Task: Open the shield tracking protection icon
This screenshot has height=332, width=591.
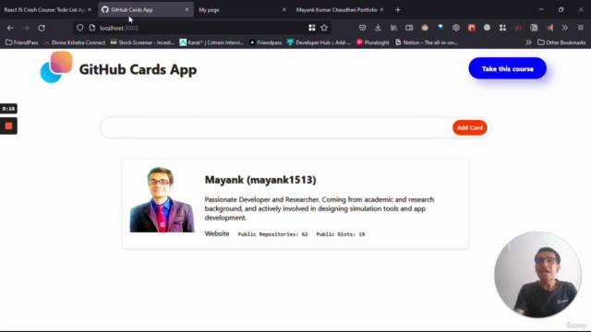Action: 80,28
